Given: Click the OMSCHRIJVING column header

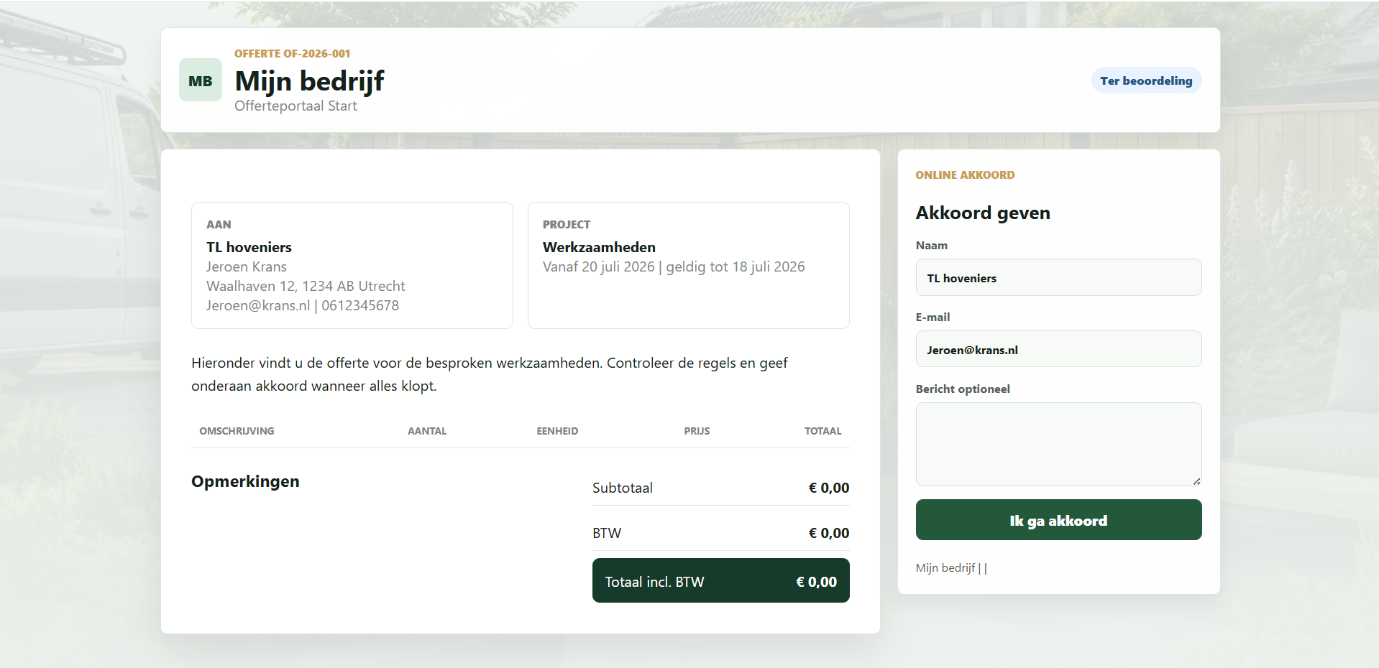Looking at the screenshot, I should click(x=237, y=431).
